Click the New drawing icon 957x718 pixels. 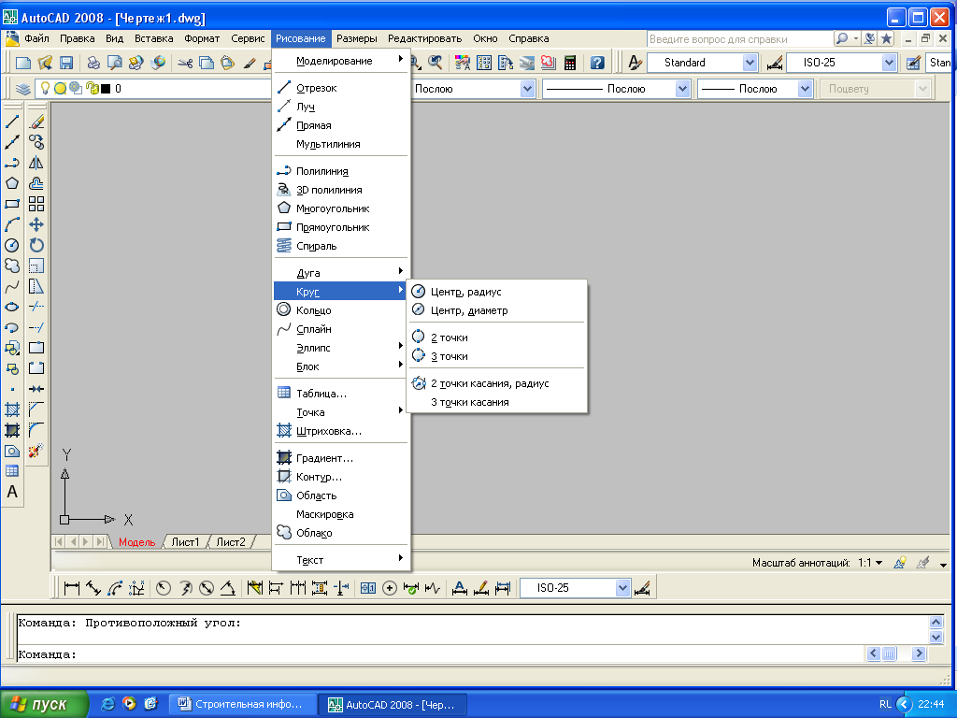(x=23, y=63)
